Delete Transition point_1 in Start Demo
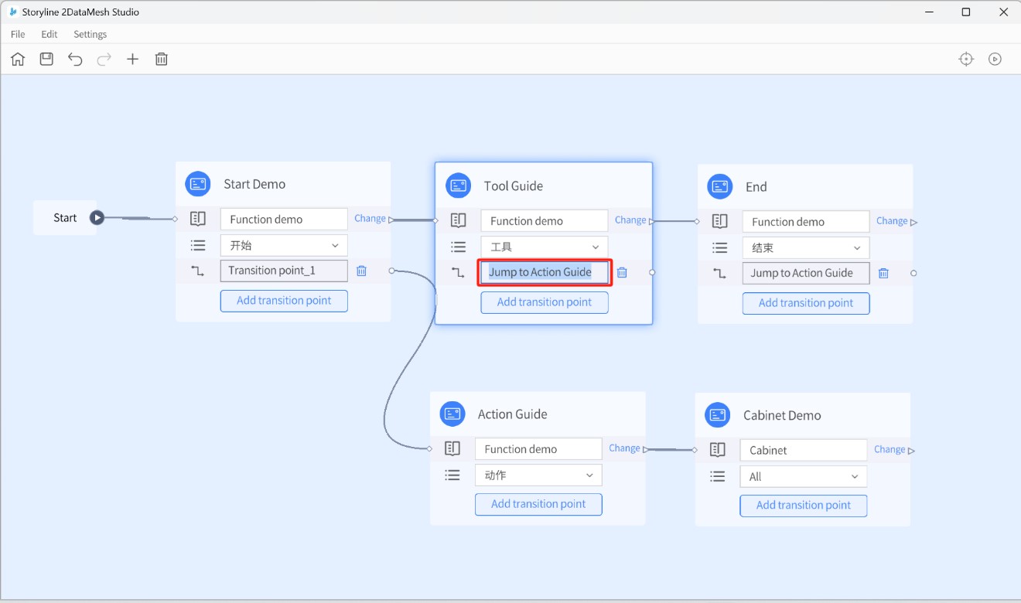Image resolution: width=1021 pixels, height=603 pixels. click(361, 271)
